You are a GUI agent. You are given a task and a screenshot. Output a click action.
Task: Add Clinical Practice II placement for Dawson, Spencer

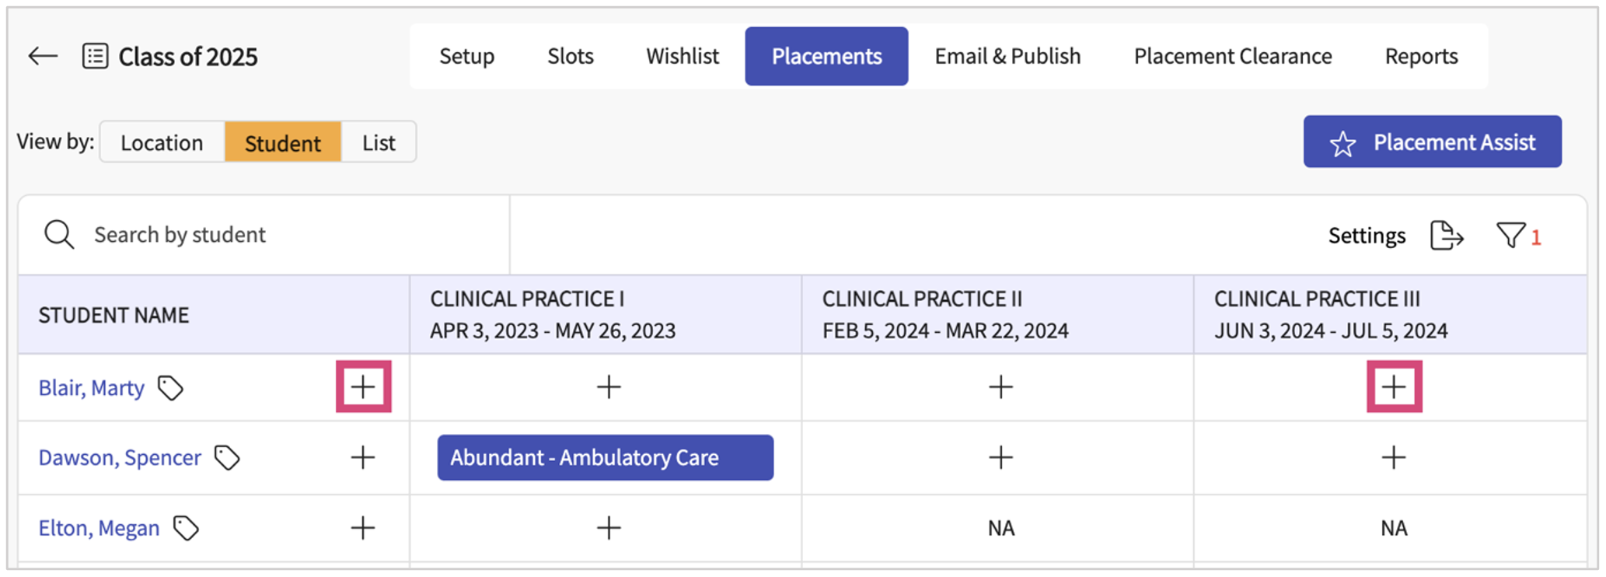click(1000, 457)
